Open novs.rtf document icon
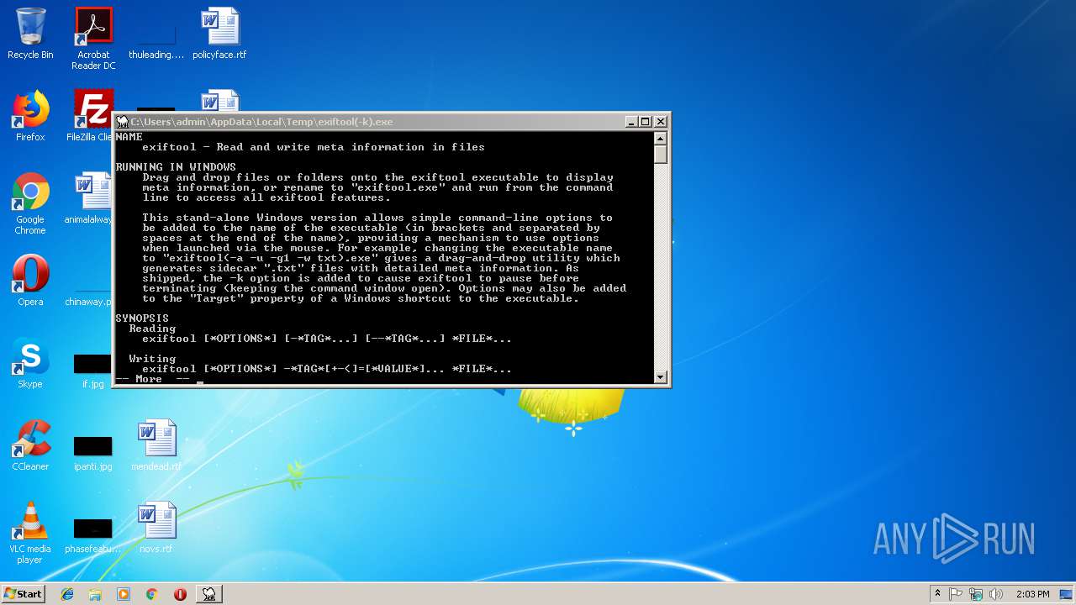Image resolution: width=1076 pixels, height=605 pixels. 156,528
